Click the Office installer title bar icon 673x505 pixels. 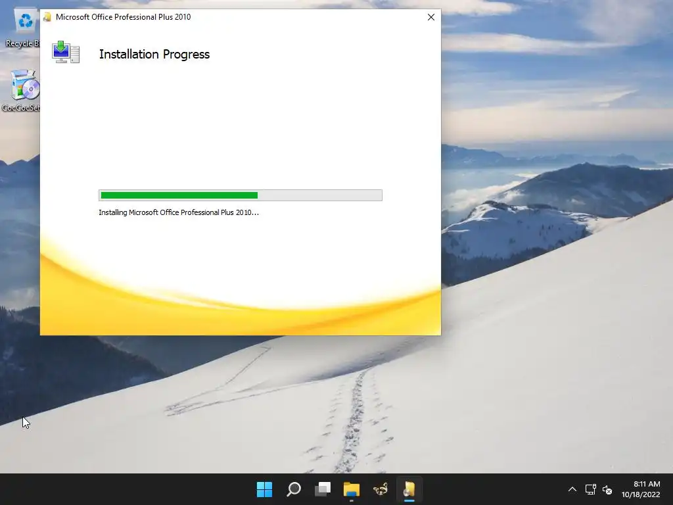click(47, 17)
